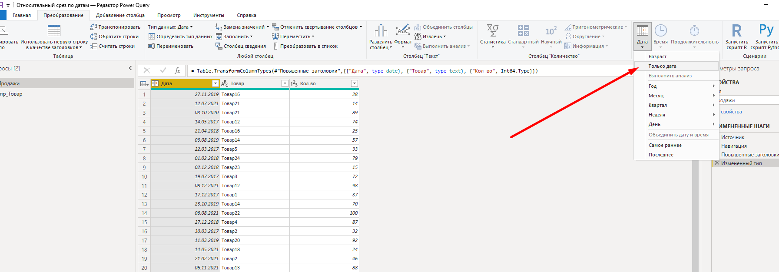Click Count rows (Считать строки)
The height and width of the screenshot is (272, 779).
pyautogui.click(x=112, y=46)
